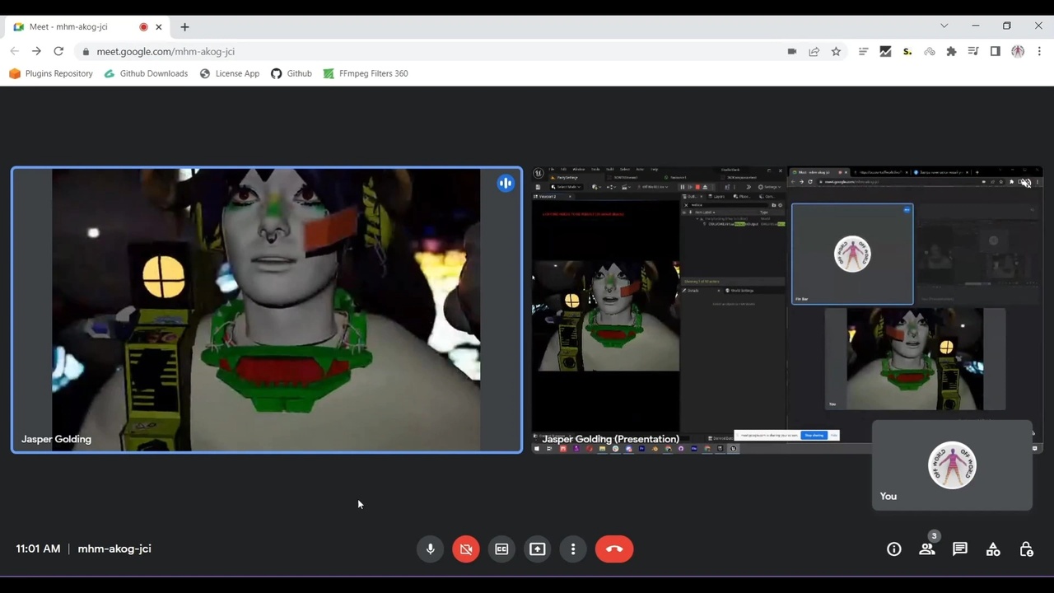Leave the call with red hang-up button
The height and width of the screenshot is (593, 1054).
click(x=614, y=549)
